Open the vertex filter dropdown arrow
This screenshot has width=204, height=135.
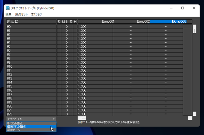(54, 119)
